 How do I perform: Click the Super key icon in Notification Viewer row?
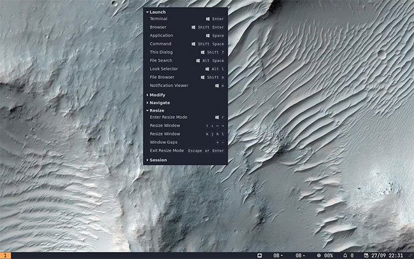point(217,86)
